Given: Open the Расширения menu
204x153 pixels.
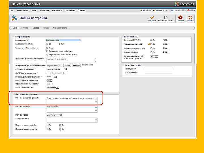Looking at the screenshot, I should (x=70, y=10).
